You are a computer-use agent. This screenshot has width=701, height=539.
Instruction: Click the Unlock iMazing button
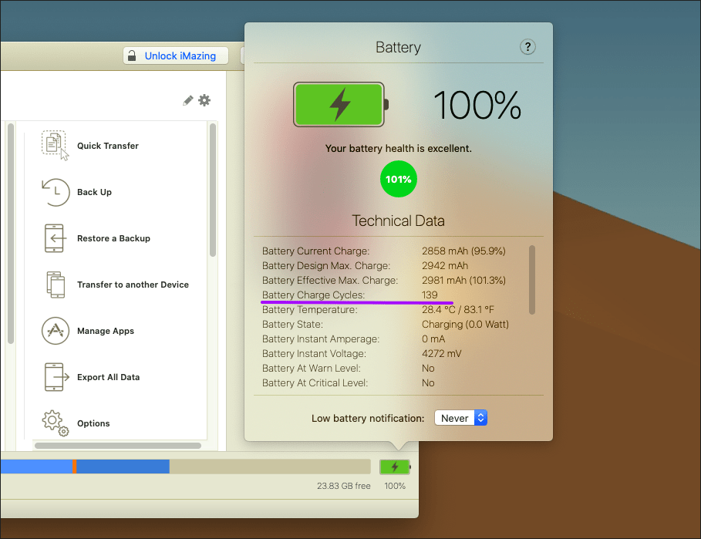176,56
